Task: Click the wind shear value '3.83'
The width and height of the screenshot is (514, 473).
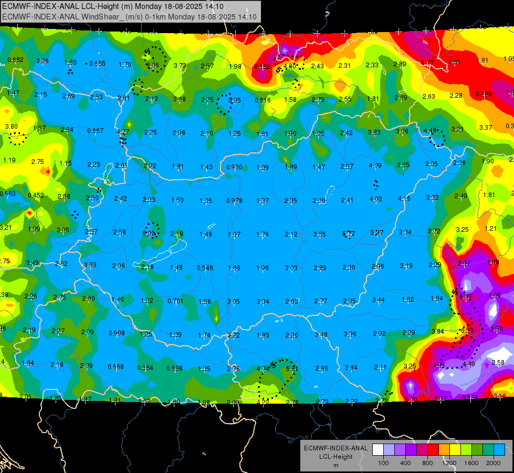Action: tap(374, 132)
